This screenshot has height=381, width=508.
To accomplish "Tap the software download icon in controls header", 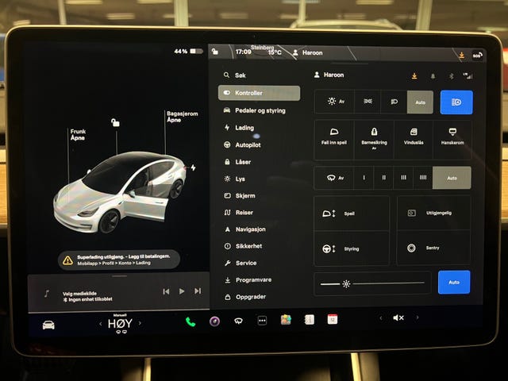I will point(414,76).
